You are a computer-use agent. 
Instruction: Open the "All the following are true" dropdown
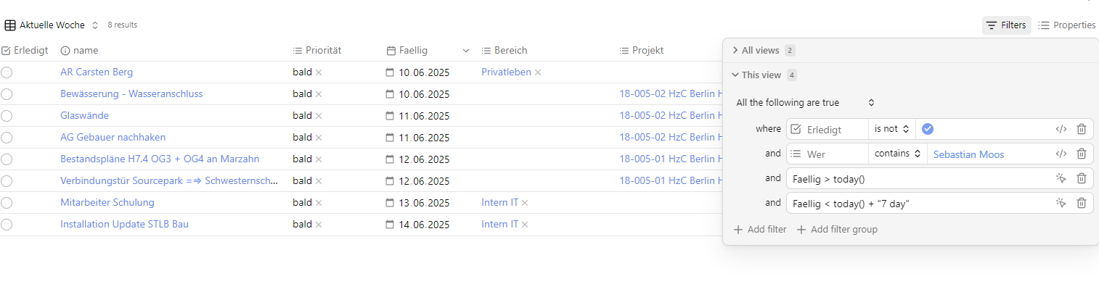pyautogui.click(x=805, y=103)
